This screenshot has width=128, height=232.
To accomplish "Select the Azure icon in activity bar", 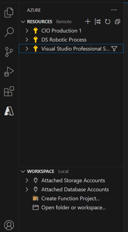I will pyautogui.click(x=9, y=111).
